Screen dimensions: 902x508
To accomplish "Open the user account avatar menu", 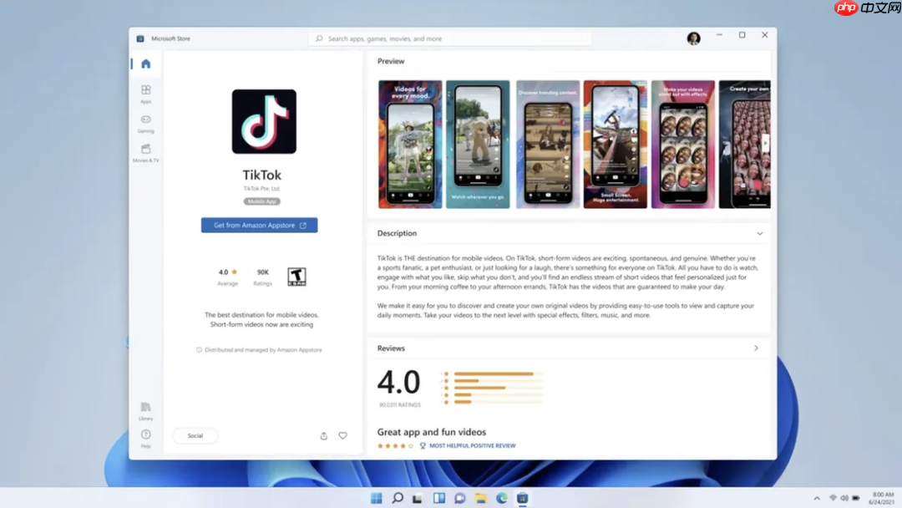I will click(x=693, y=38).
